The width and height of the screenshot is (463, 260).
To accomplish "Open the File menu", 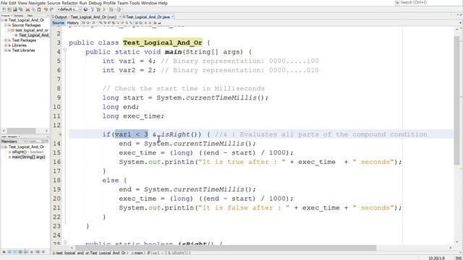I will [x=4, y=3].
